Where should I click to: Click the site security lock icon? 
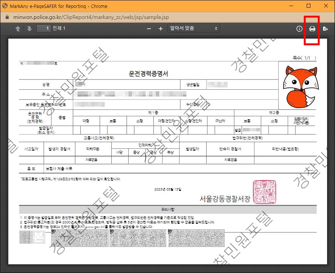coord(6,17)
